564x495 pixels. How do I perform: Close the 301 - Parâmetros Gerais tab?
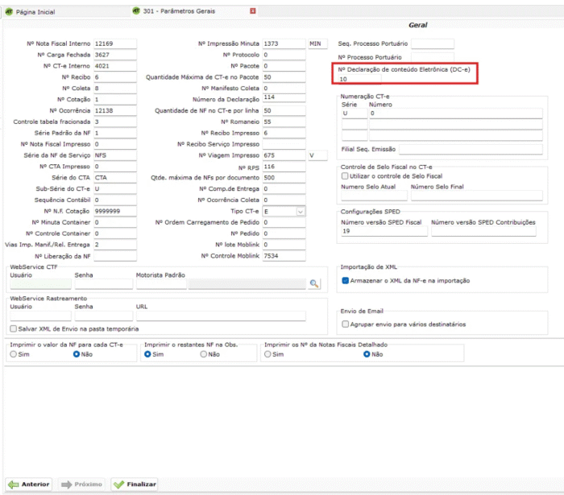[253, 11]
